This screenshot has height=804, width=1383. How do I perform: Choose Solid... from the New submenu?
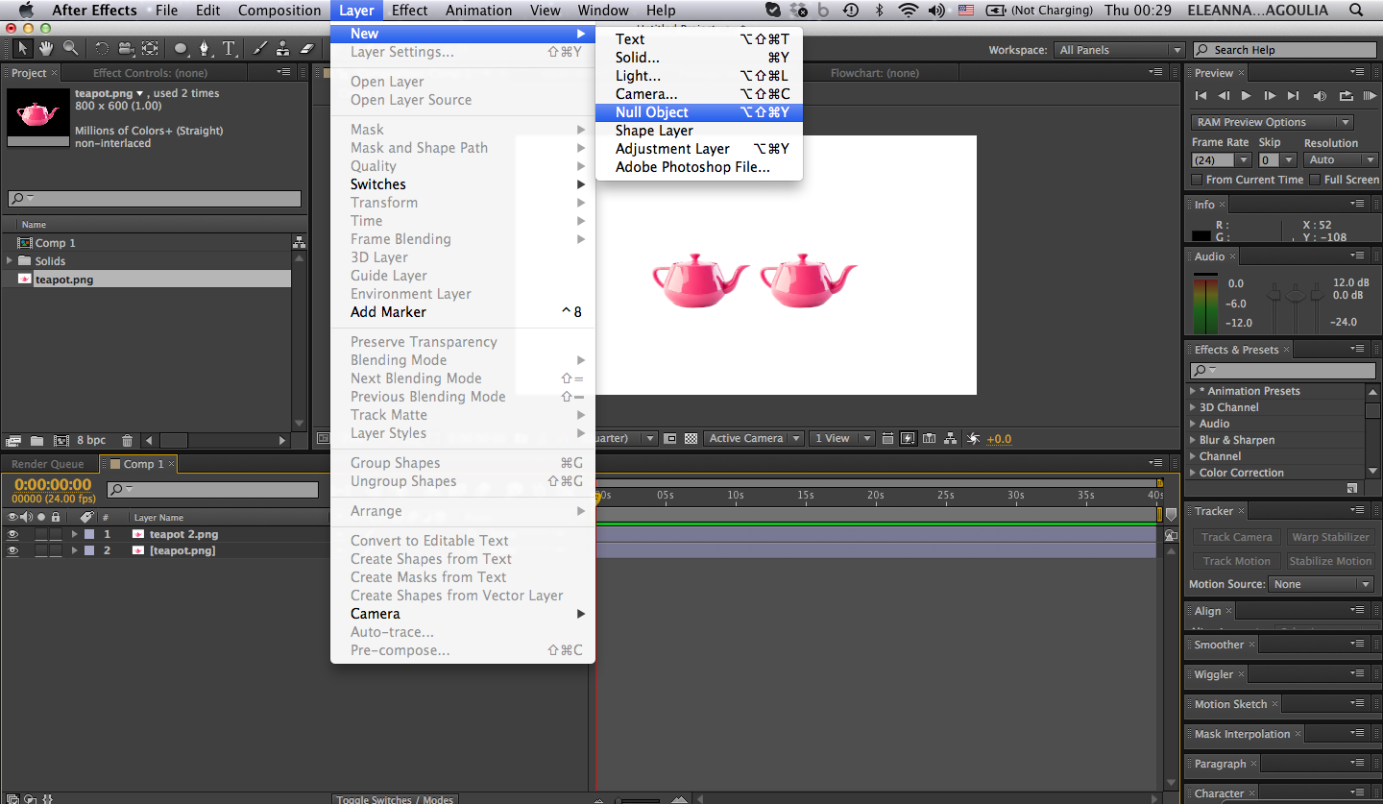pos(699,58)
